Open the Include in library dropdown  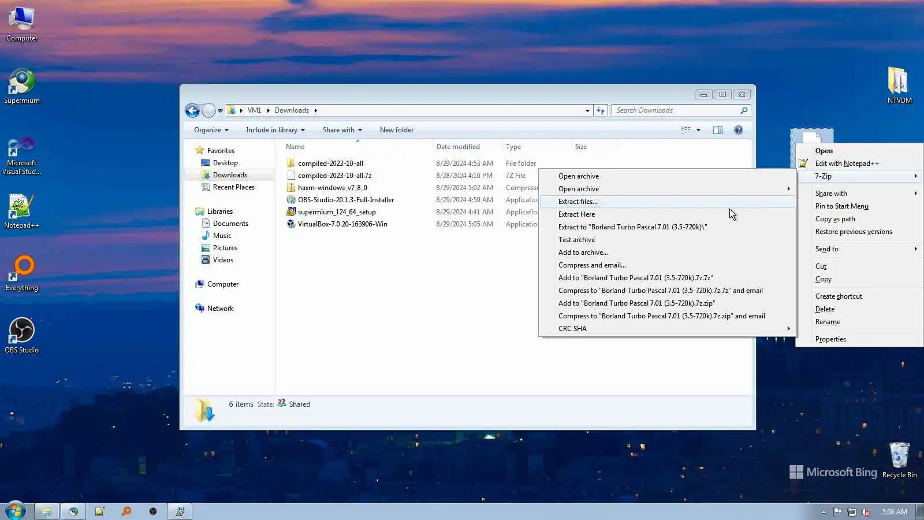pyautogui.click(x=275, y=130)
